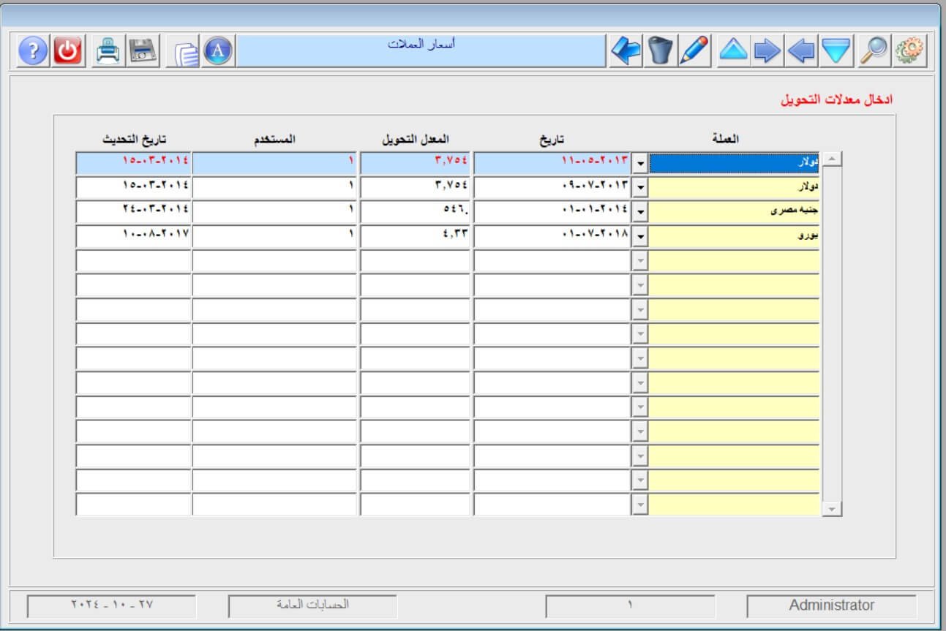Click the round blue letter A icon

pos(218,51)
